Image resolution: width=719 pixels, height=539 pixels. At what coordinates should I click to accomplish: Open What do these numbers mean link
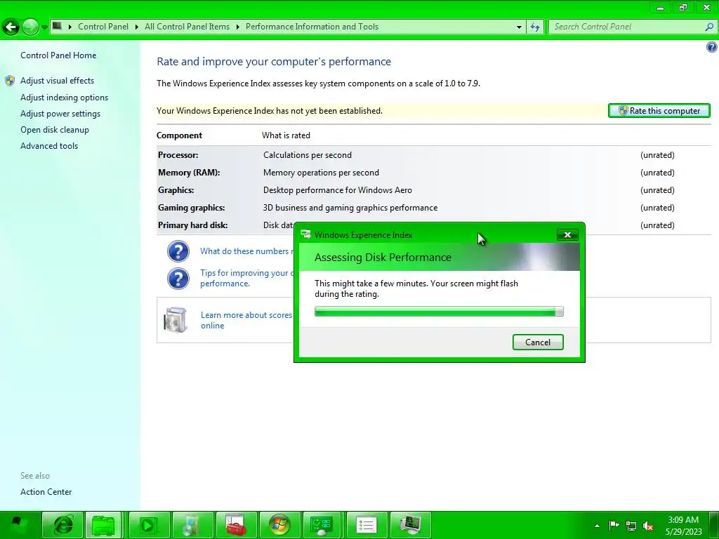pos(246,251)
